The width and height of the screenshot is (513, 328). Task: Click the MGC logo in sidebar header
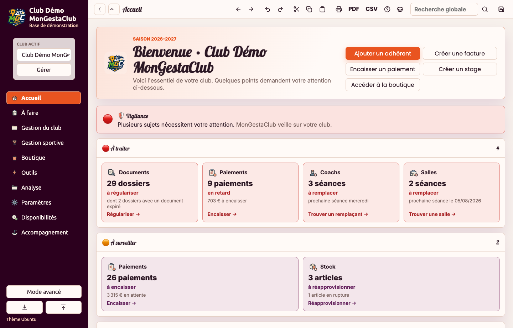pyautogui.click(x=17, y=17)
